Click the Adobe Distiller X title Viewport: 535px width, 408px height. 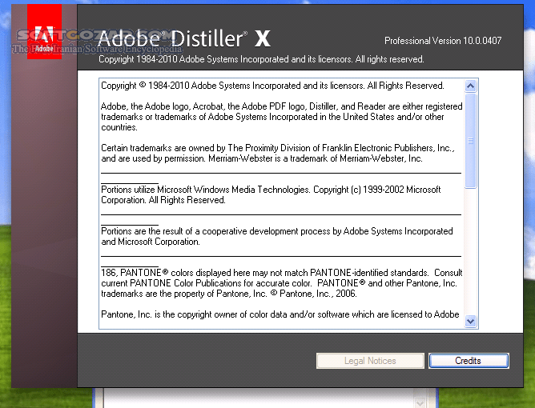pos(184,38)
